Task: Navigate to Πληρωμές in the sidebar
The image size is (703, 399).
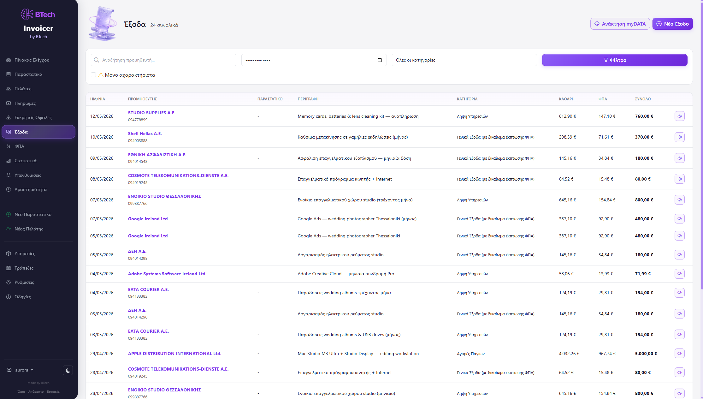Action: pos(38,103)
